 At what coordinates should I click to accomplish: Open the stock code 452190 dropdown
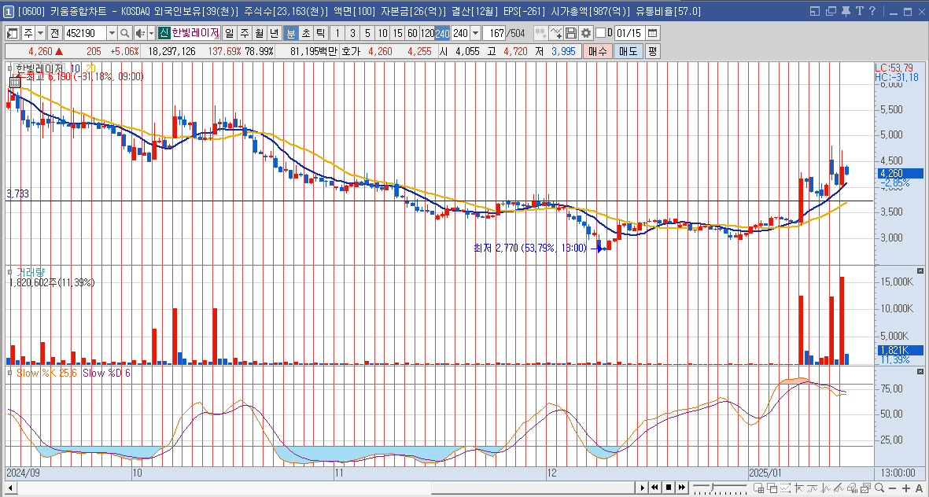pyautogui.click(x=112, y=33)
